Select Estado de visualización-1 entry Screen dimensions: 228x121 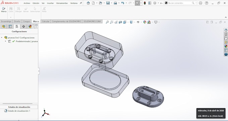click(19, 111)
